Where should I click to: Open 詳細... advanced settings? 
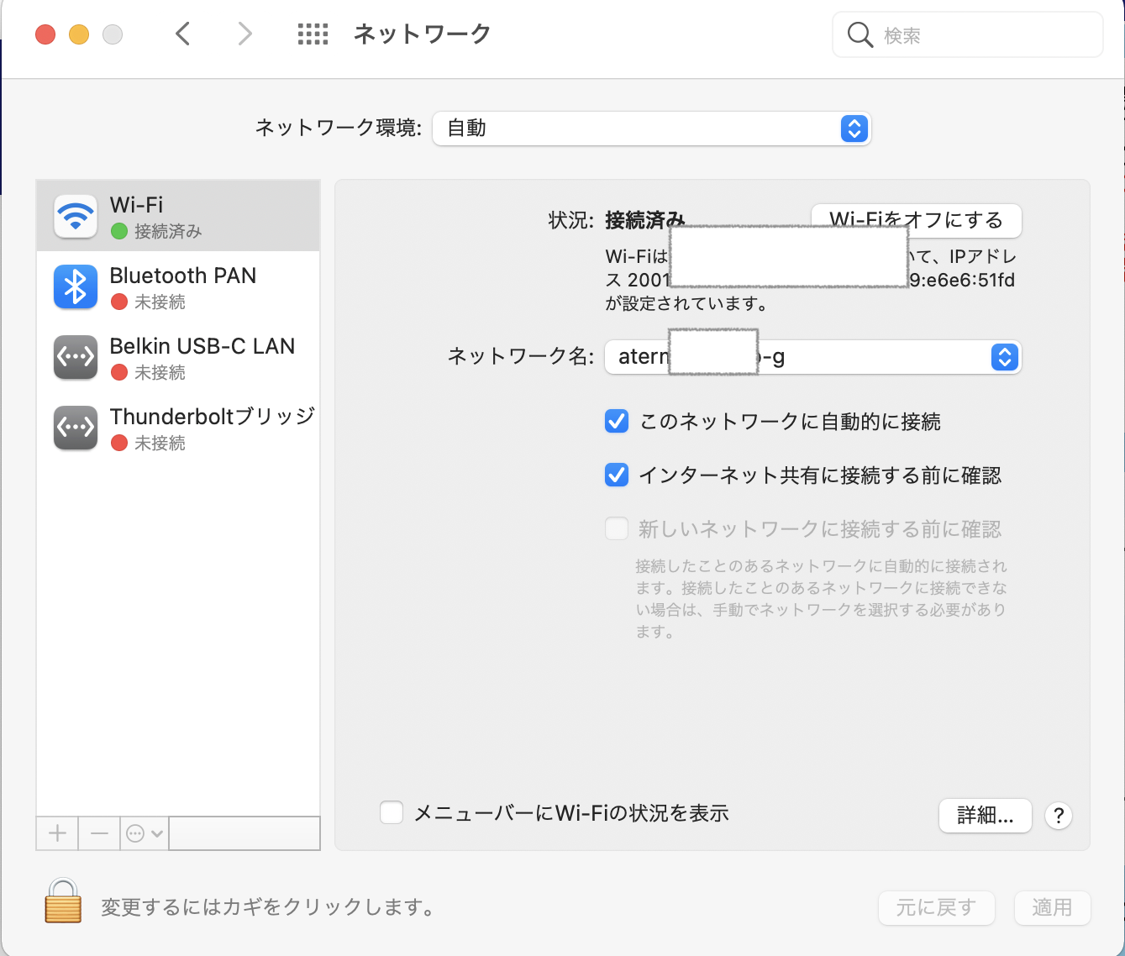pos(986,815)
